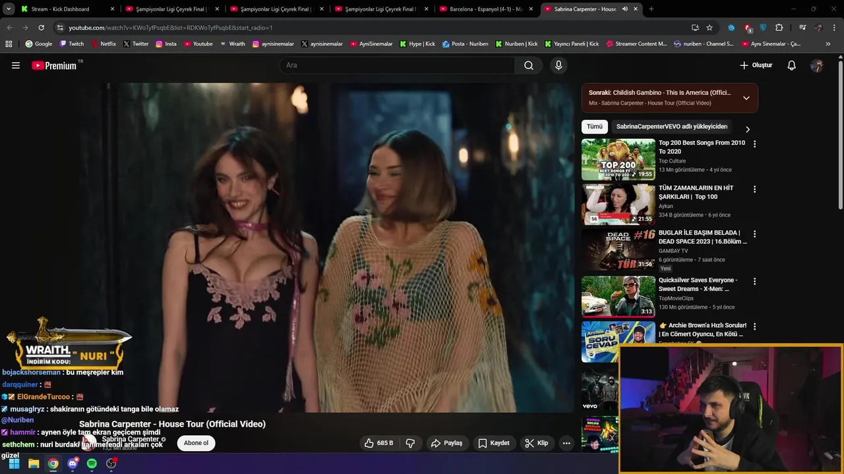Screen dimensions: 844x474
Task: Open TÜM ZAMANLARIN EN HİT ŞARKILARI thumbnail
Action: (618, 204)
